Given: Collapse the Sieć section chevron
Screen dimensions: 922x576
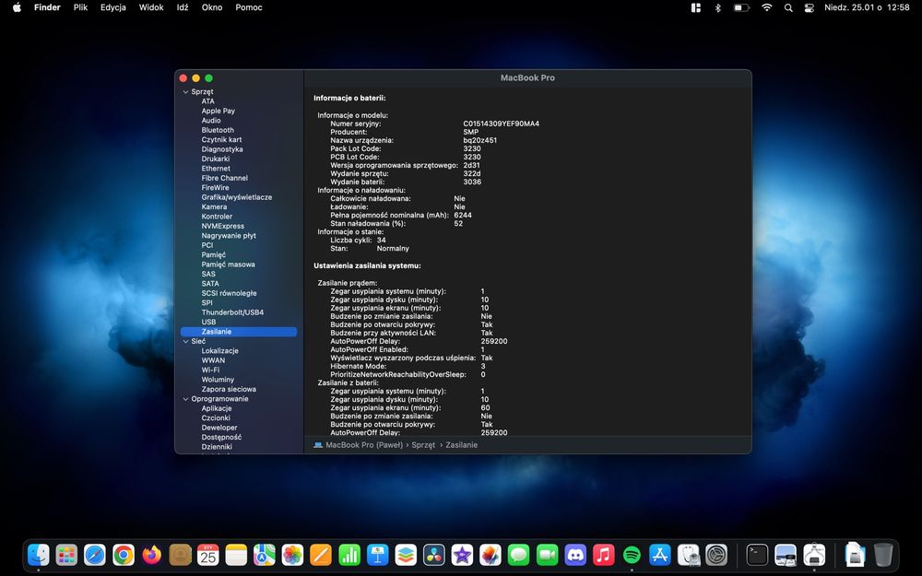Looking at the screenshot, I should [186, 342].
